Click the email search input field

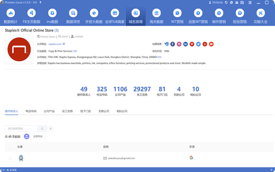pyautogui.click(x=21, y=129)
